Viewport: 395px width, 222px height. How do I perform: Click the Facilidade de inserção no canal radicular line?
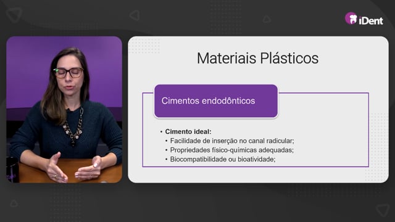click(x=232, y=141)
